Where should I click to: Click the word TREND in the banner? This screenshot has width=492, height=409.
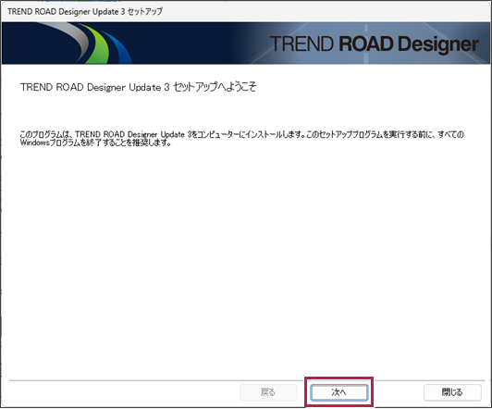pos(301,43)
